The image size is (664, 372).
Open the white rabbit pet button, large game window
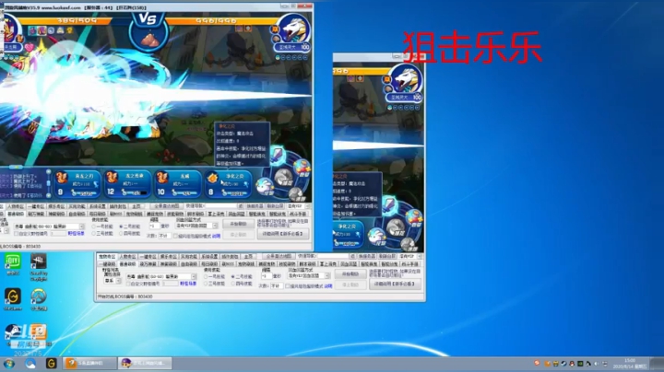(x=266, y=187)
